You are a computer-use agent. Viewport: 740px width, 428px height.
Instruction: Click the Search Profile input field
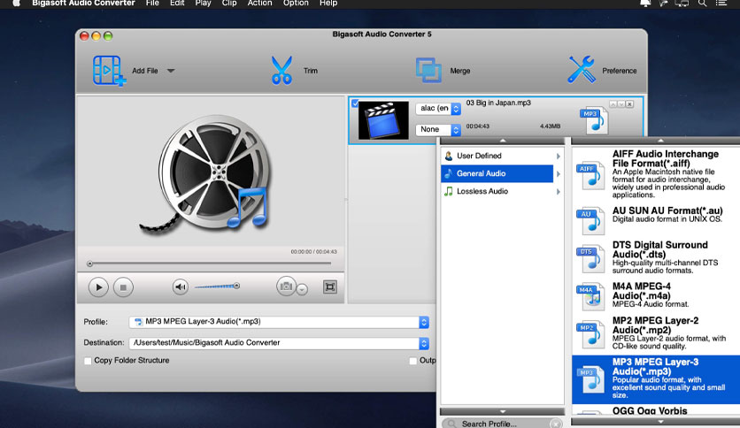[x=502, y=424]
